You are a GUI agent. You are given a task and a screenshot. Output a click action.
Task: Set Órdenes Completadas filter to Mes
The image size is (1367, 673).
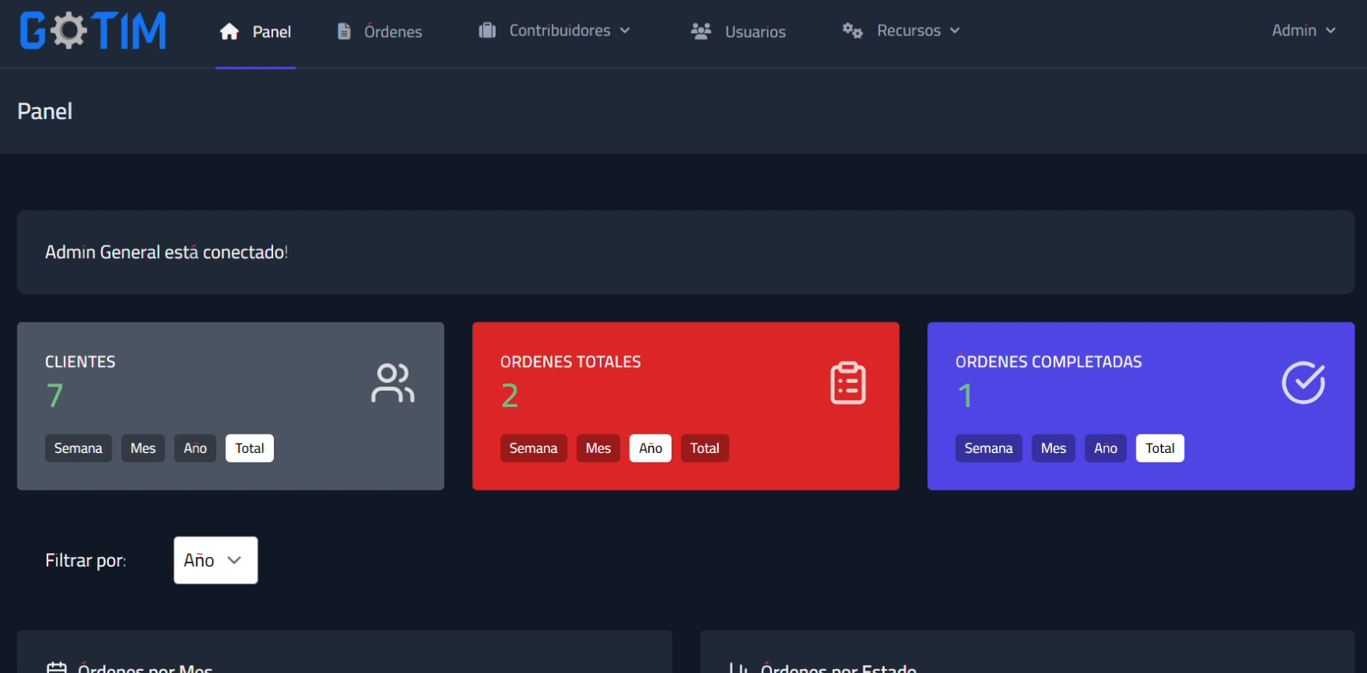(1053, 448)
